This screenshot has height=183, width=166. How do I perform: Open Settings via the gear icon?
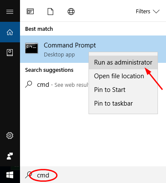pyautogui.click(x=10, y=136)
